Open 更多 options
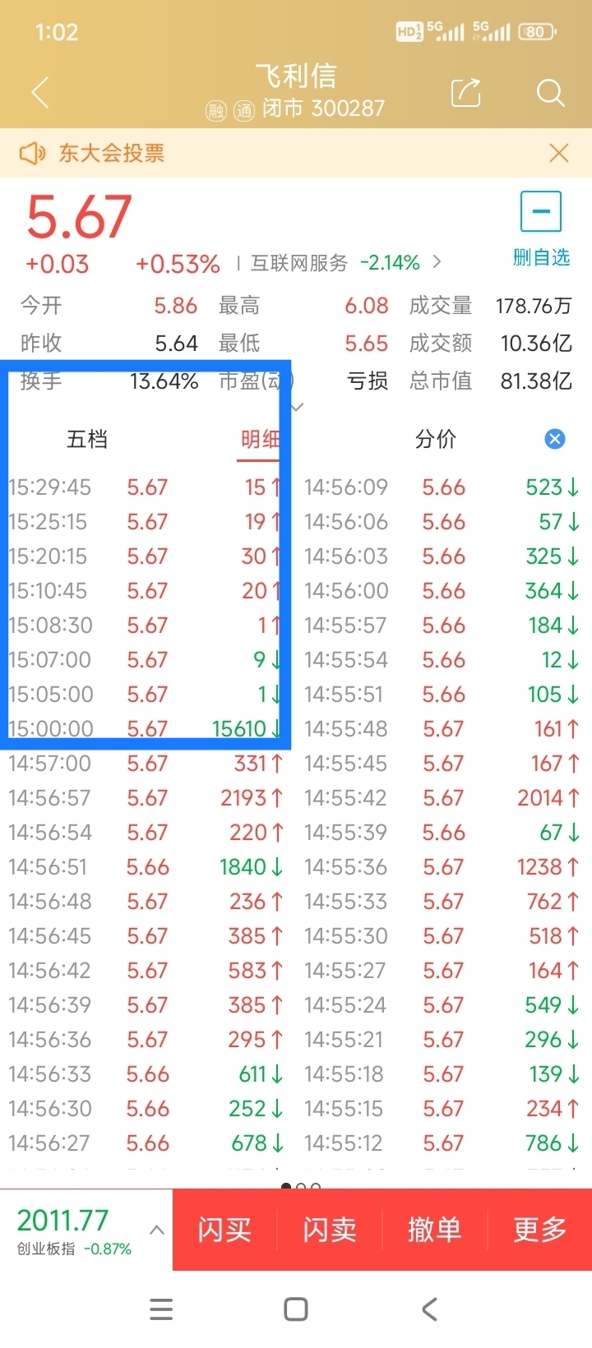592x1348 pixels. 540,1230
